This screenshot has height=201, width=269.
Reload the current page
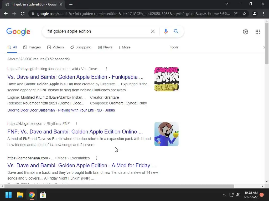[x=23, y=14]
